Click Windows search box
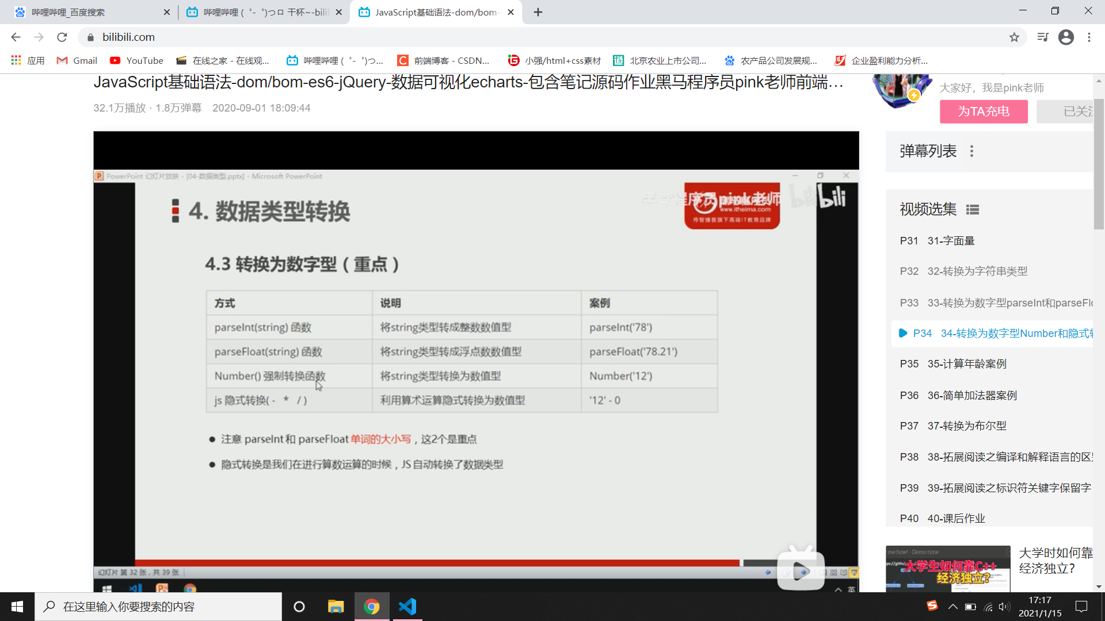 pos(158,607)
